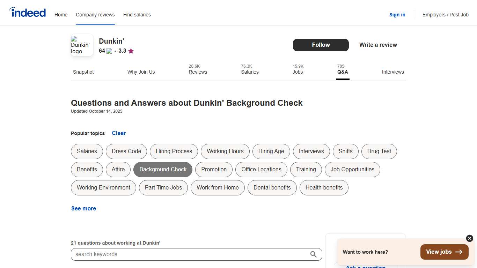Click the arrow icon on View jobs
Screen dimensions: 477x268
coord(459,252)
